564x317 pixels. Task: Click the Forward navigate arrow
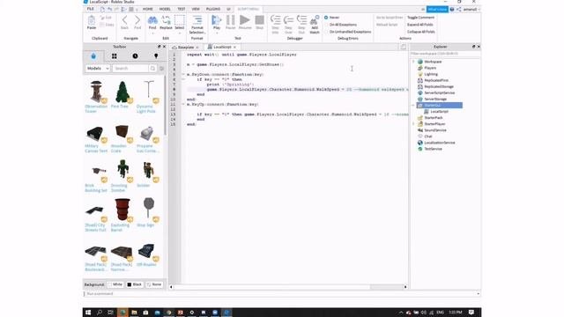tap(137, 20)
